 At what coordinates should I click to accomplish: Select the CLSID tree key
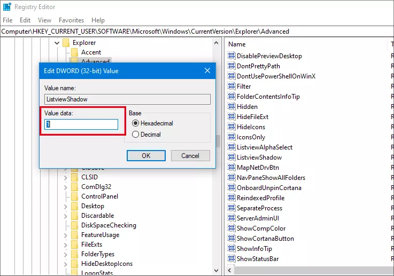tap(89, 177)
